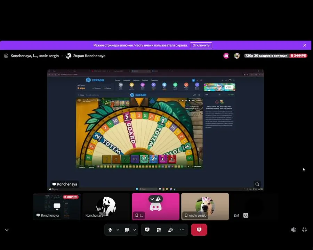
Task: Open the three-dot more options menu
Action: [x=182, y=230]
